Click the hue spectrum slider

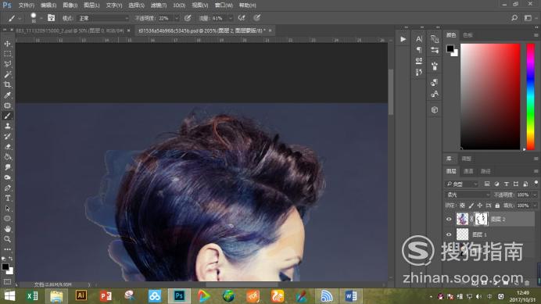click(530, 97)
